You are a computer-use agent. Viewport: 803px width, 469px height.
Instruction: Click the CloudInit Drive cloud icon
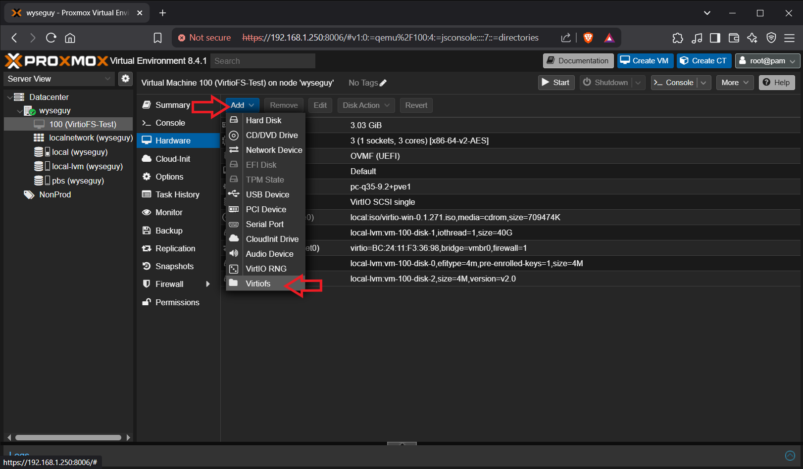[234, 238]
